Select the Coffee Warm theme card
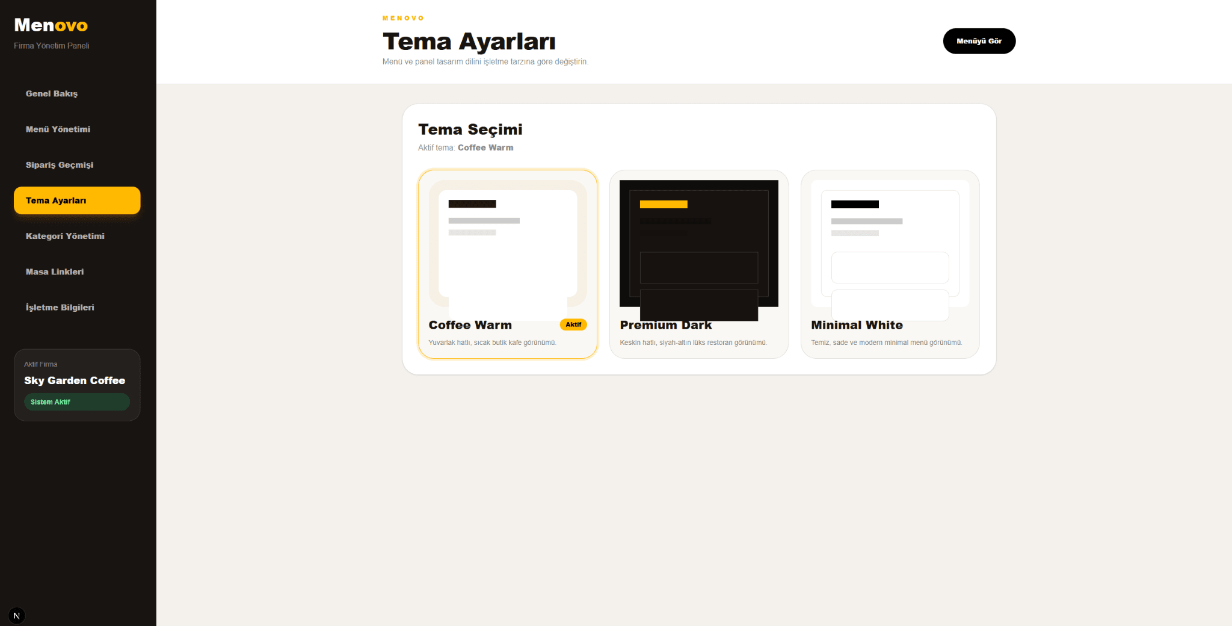The image size is (1232, 626). point(508,264)
